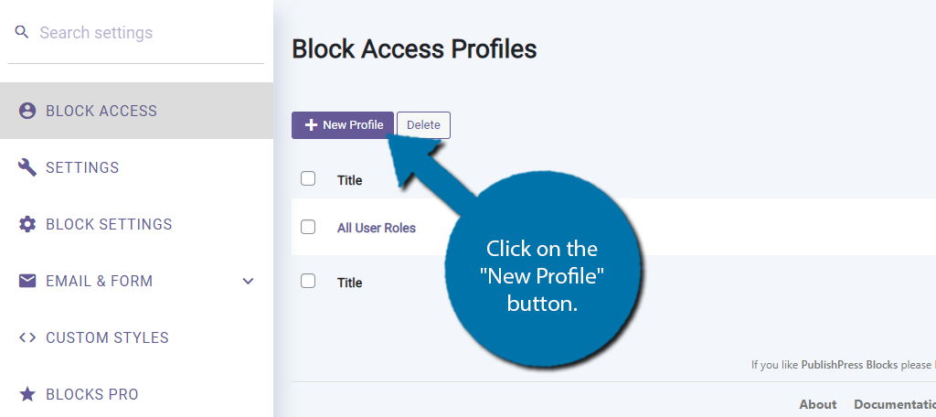Click the About footer link
This screenshot has height=417, width=936.
[x=818, y=404]
